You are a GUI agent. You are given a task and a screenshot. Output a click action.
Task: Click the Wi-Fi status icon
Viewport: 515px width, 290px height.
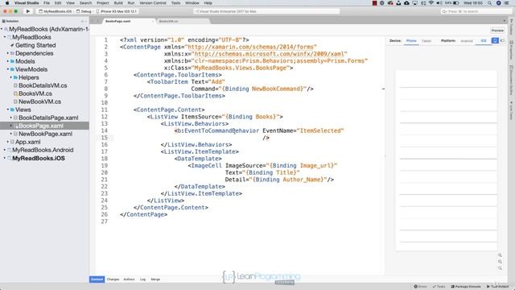tap(431, 3)
